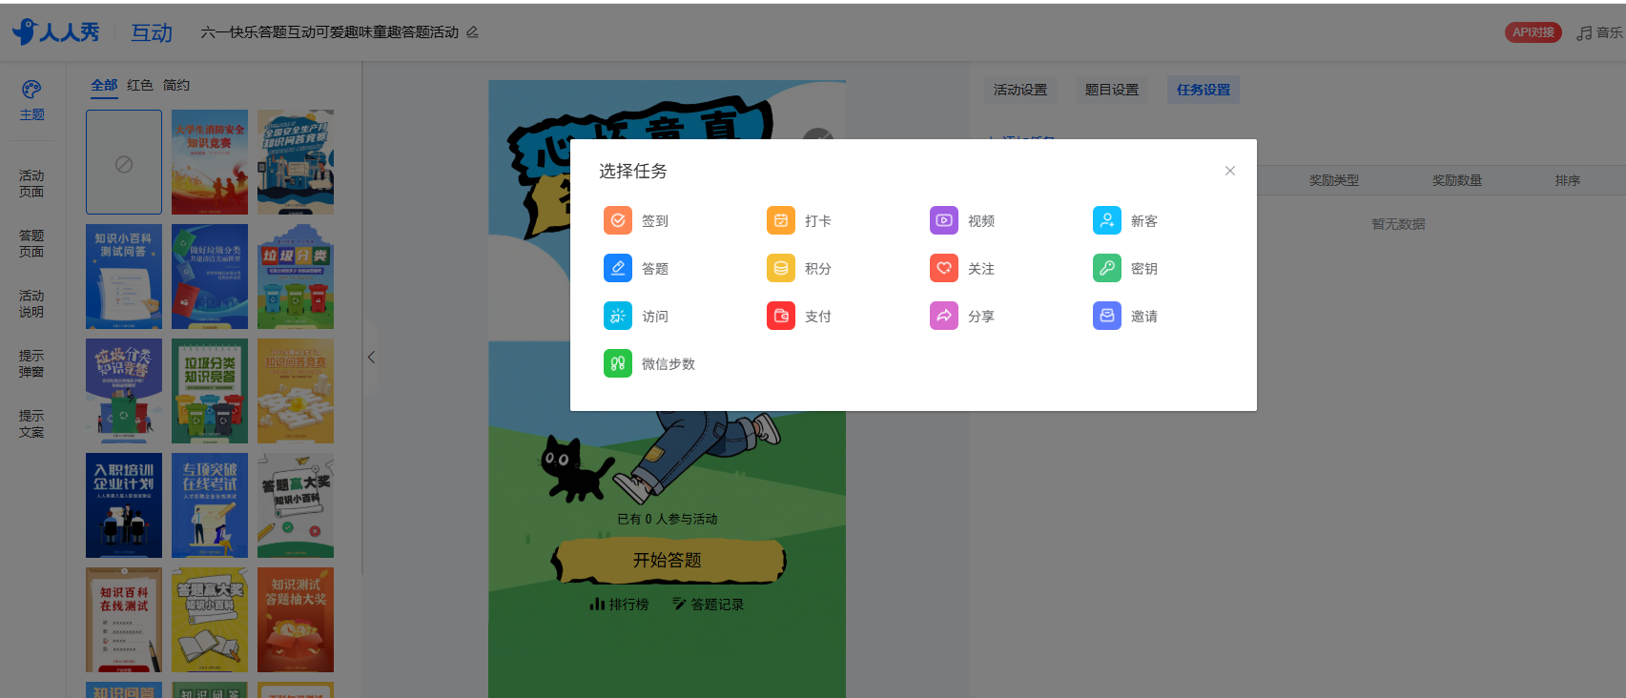Choose the 邀请 invite task icon
1626x698 pixels.
[1107, 316]
